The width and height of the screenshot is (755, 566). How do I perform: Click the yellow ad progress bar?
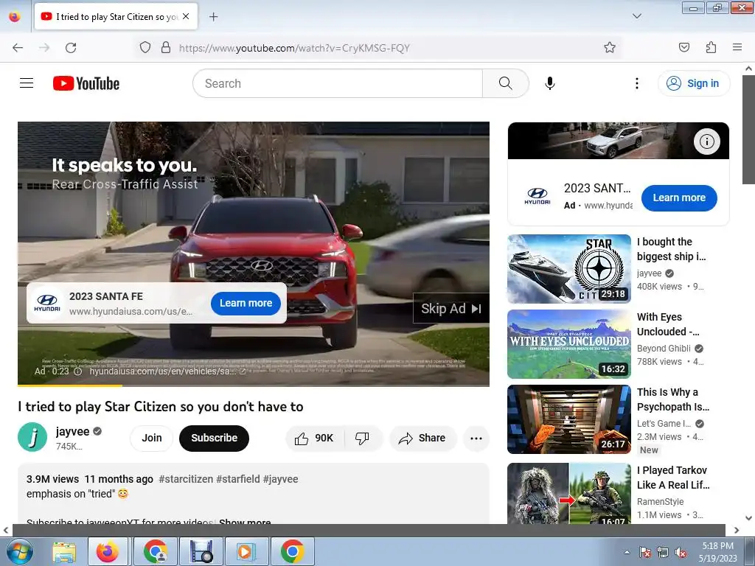pos(70,385)
